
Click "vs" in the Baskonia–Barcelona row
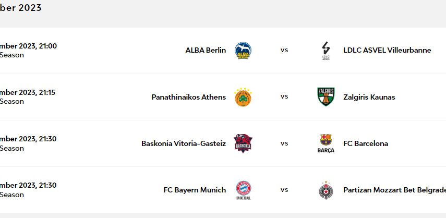284,143
